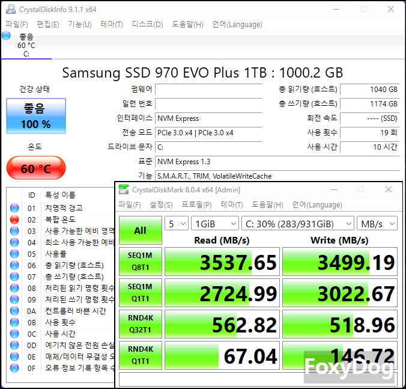Start the RND4K Q32T1 test
The width and height of the screenshot is (406, 389).
pos(141,324)
